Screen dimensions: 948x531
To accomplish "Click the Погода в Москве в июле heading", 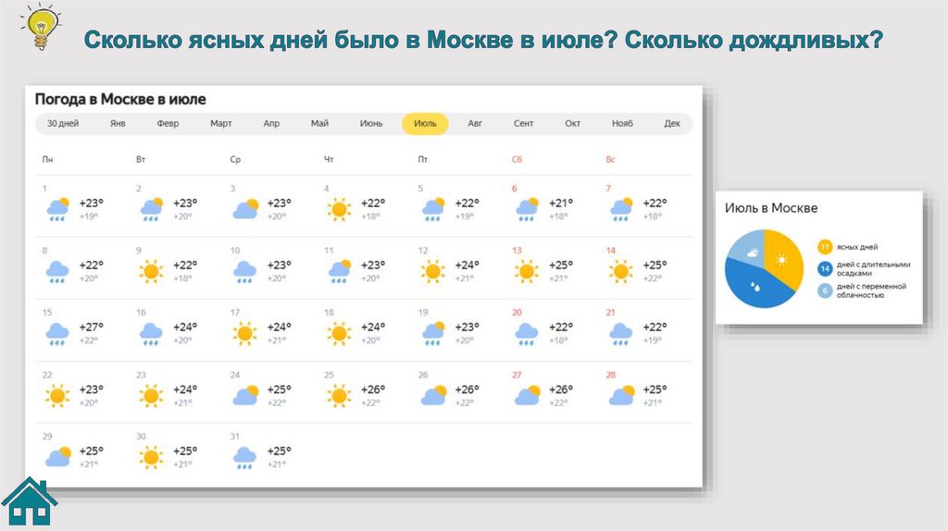I will click(x=120, y=99).
